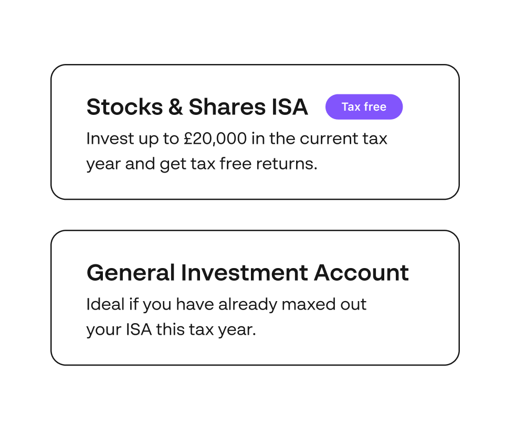Click the ISA description about £20,000 limit

tap(237, 151)
